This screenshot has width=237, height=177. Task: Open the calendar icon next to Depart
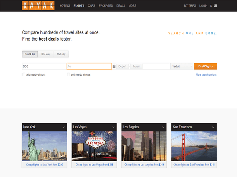pyautogui.click(x=114, y=66)
